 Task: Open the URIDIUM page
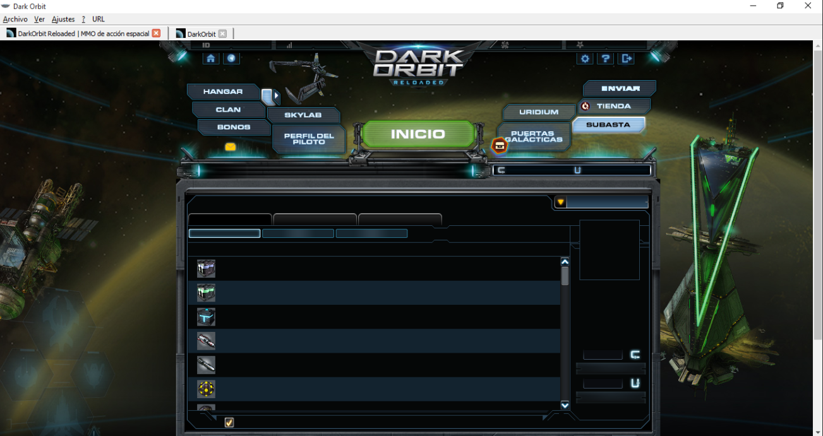click(539, 112)
